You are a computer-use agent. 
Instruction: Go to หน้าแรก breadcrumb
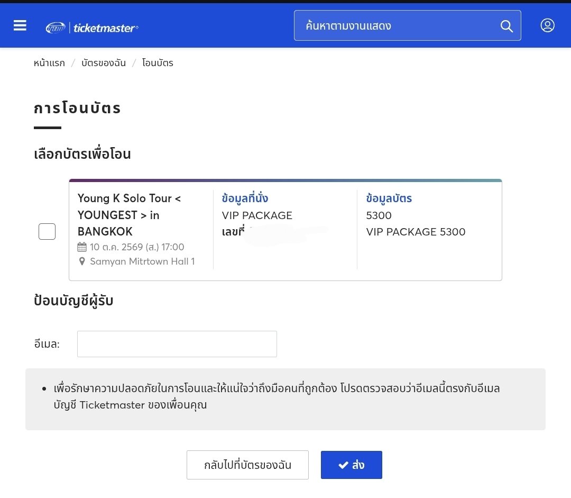tap(49, 63)
